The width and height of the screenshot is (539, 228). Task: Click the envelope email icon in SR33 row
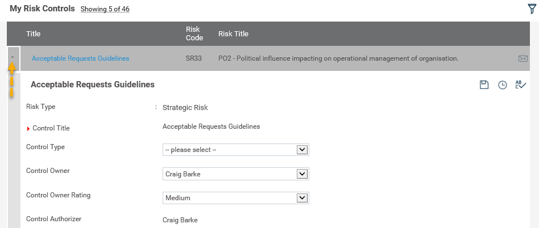pos(523,58)
